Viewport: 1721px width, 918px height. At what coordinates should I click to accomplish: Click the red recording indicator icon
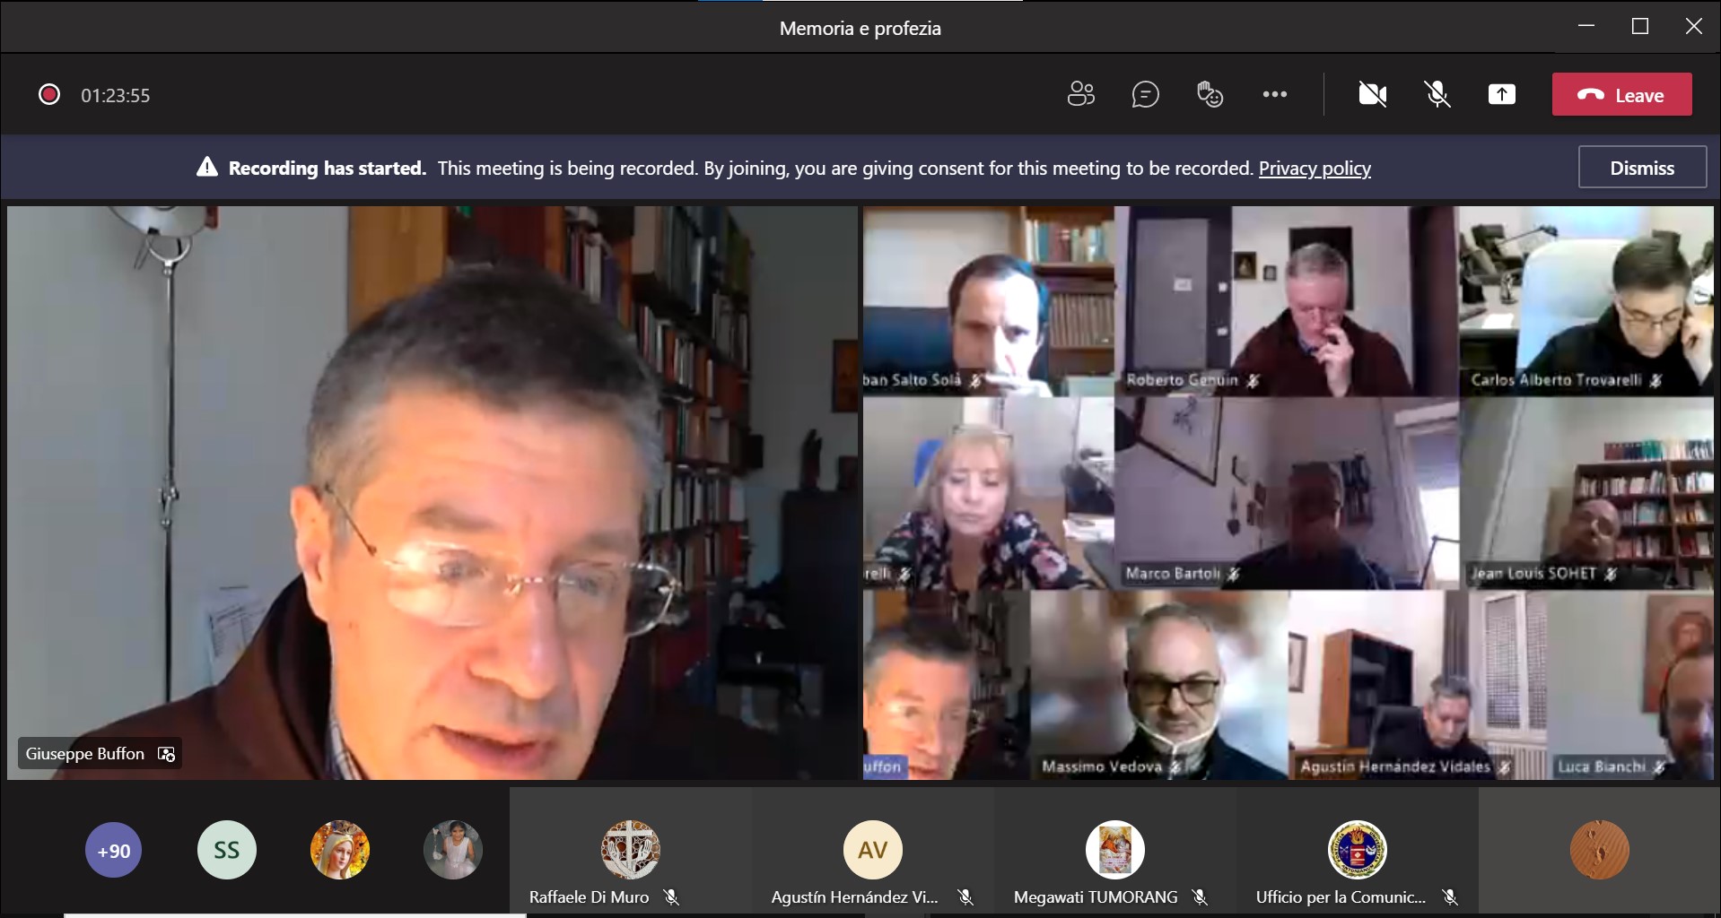coord(49,95)
